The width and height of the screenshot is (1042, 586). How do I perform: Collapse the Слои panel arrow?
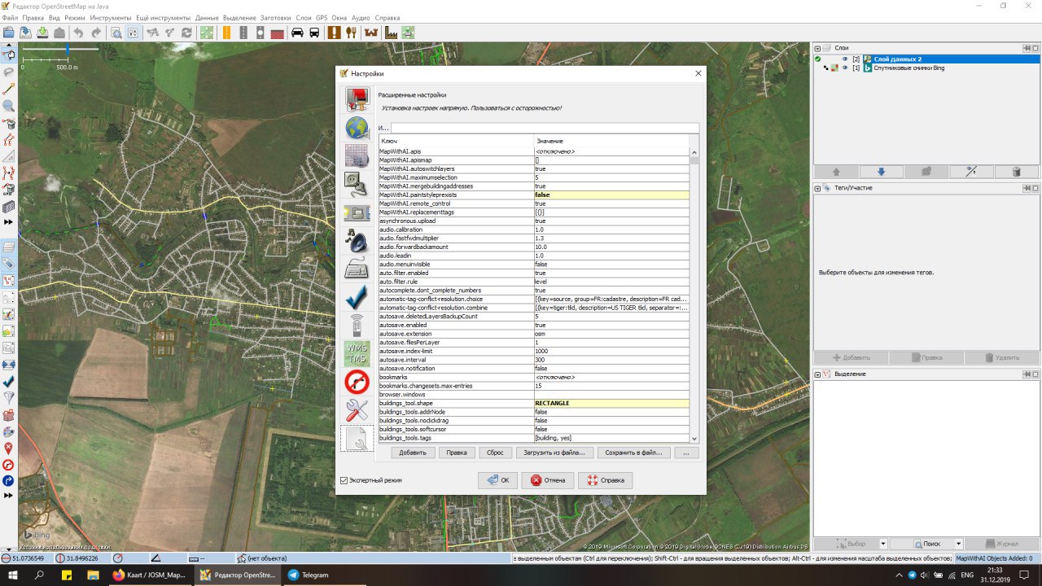(819, 48)
